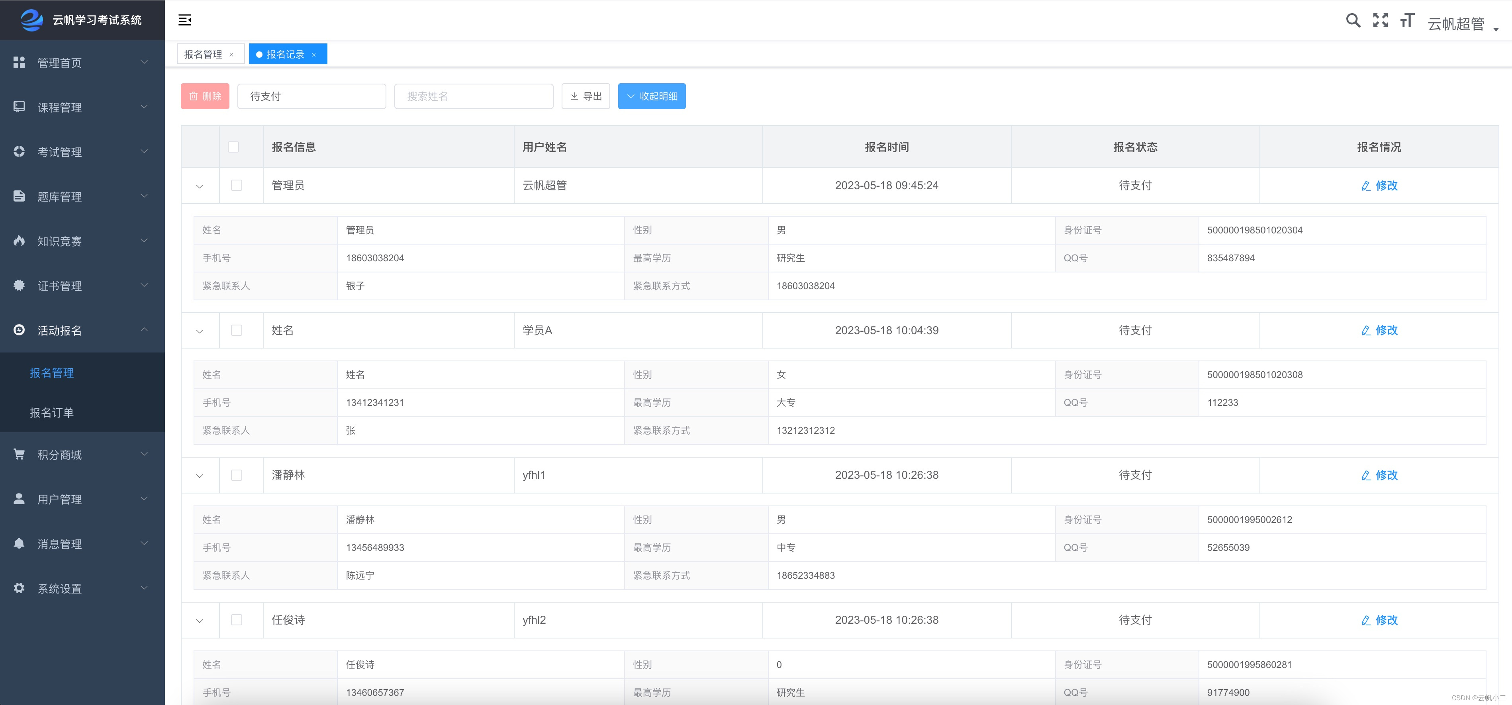Click QQ number 52655039

coord(1228,548)
